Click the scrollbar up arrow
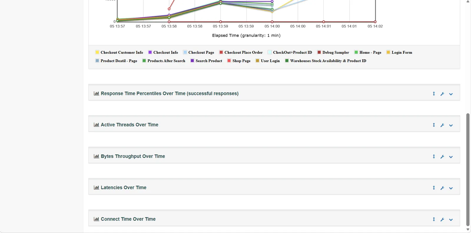Screen dimensions: 471x233 point(468,2)
